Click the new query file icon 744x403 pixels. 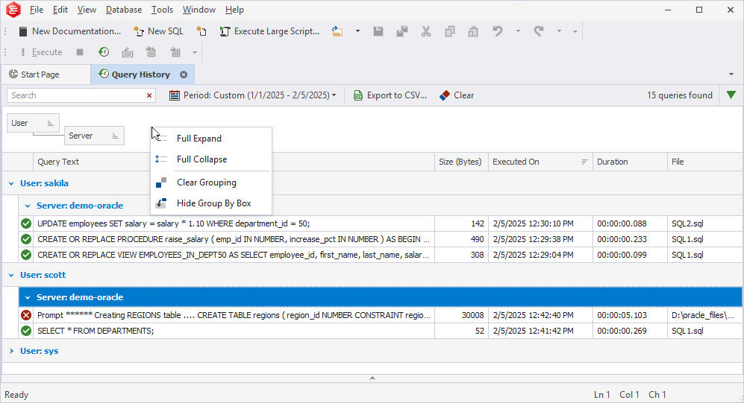click(x=201, y=31)
